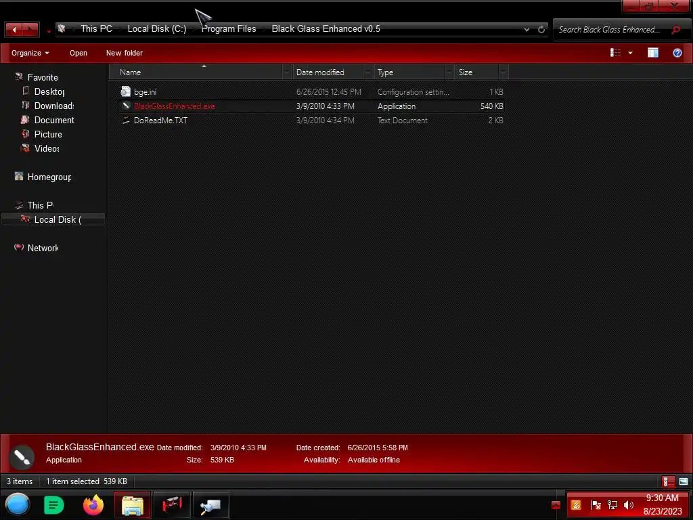The height and width of the screenshot is (520, 693).
Task: Expand the address bar history dropdown
Action: 527,30
